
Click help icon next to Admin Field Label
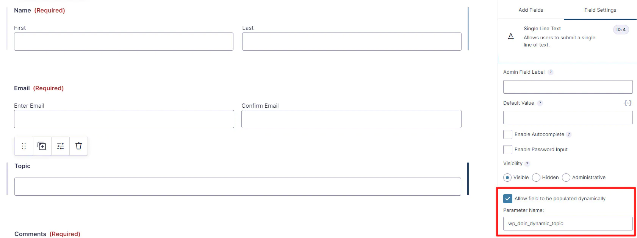coord(551,72)
